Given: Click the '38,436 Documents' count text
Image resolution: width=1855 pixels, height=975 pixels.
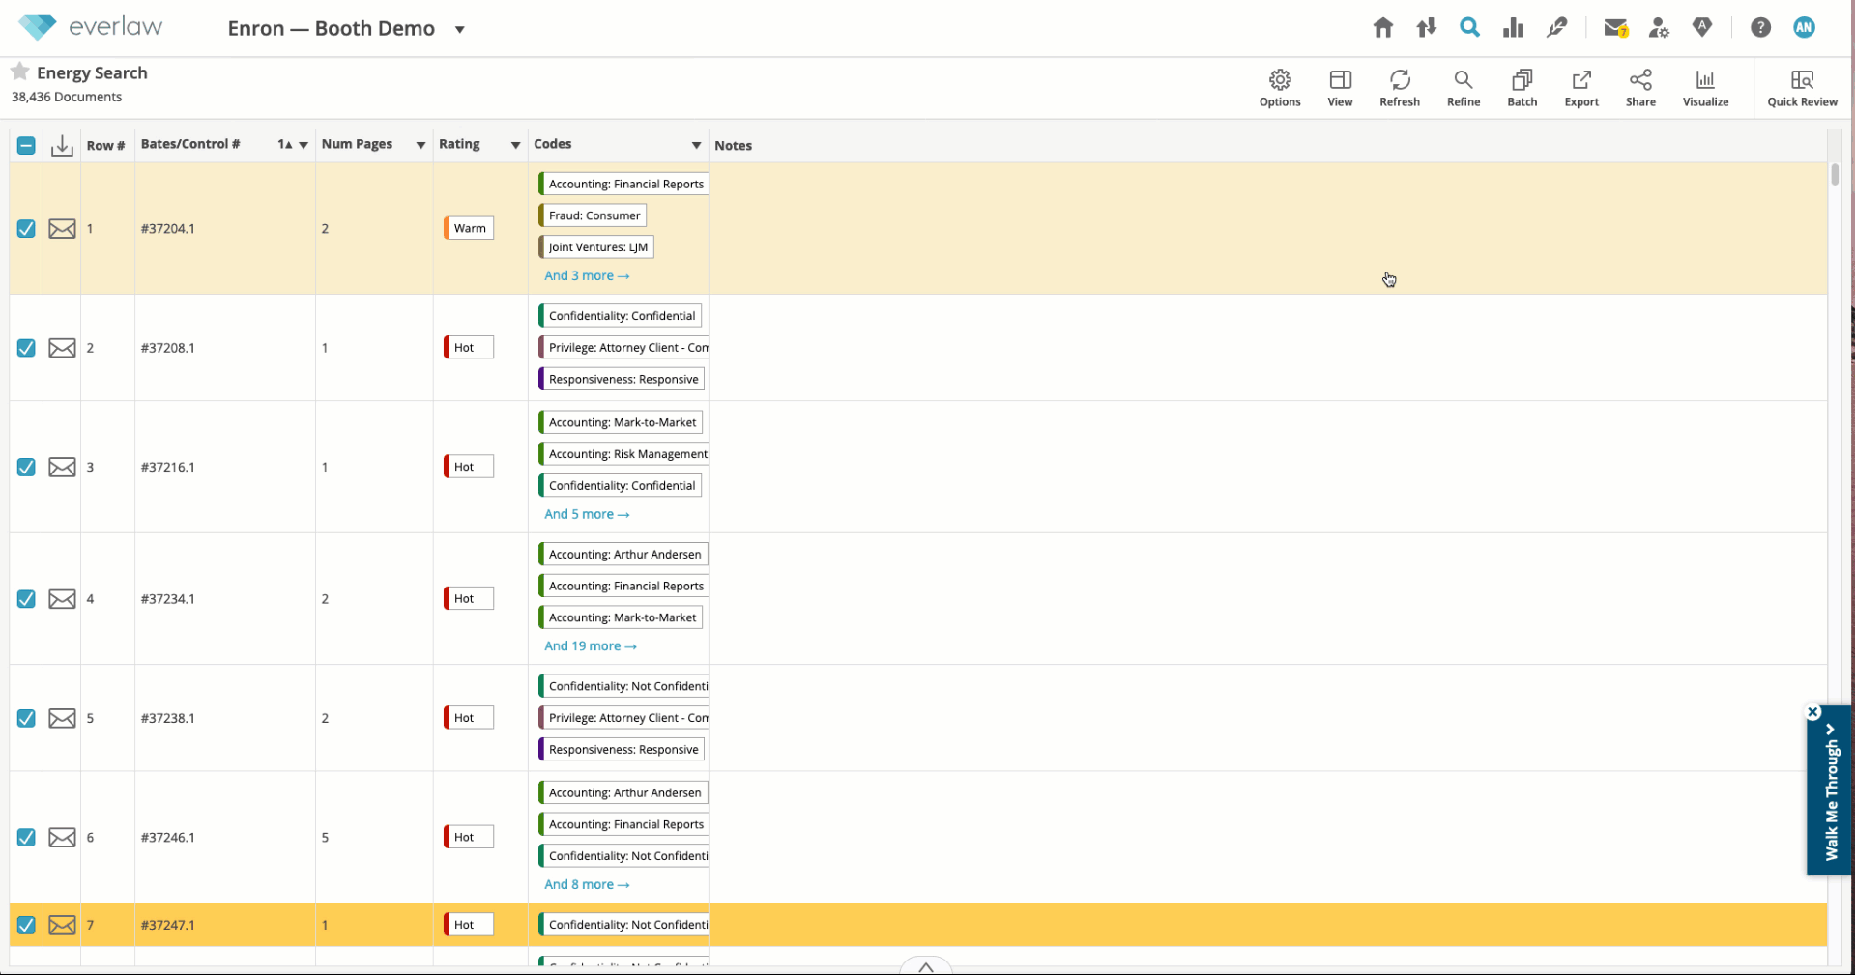Looking at the screenshot, I should coord(67,97).
